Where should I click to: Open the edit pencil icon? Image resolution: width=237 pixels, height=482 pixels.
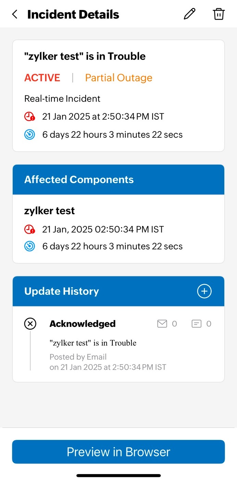(189, 14)
